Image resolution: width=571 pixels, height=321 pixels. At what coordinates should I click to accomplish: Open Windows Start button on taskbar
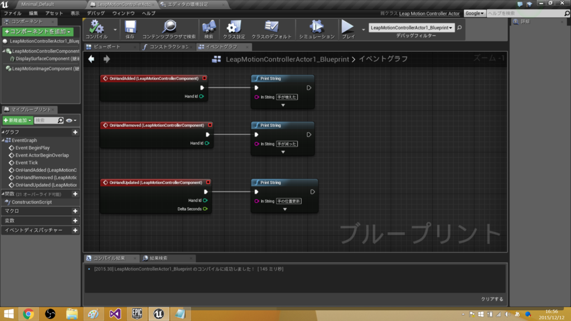[8, 314]
